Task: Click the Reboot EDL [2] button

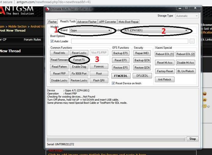Action: point(185,54)
